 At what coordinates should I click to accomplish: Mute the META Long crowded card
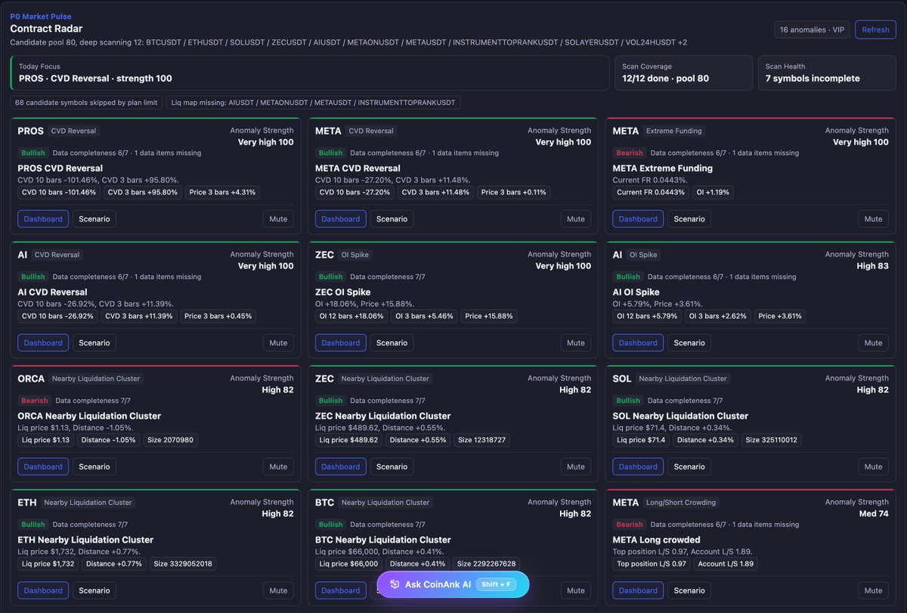873,590
